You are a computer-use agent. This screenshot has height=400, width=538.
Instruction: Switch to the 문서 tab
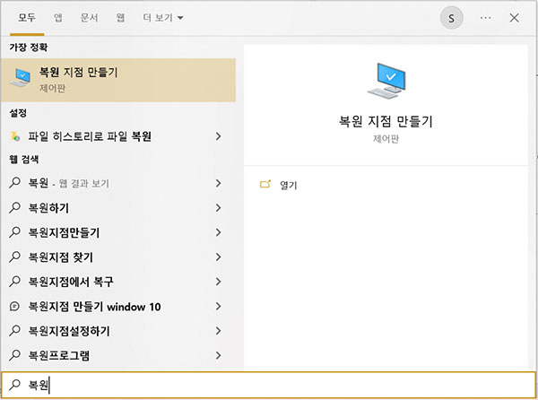(89, 18)
